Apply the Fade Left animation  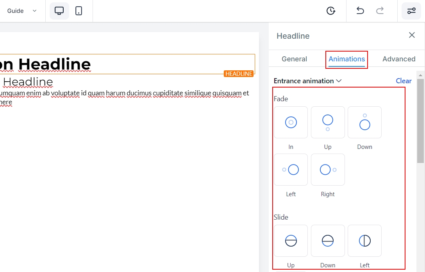coord(291,170)
